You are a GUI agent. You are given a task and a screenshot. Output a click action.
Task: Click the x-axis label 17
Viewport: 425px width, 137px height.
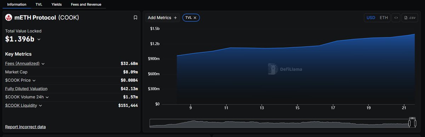(333, 108)
